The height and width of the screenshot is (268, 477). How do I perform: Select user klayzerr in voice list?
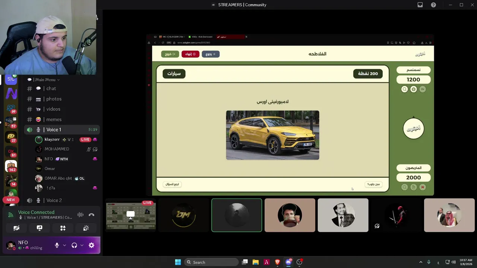coord(52,140)
